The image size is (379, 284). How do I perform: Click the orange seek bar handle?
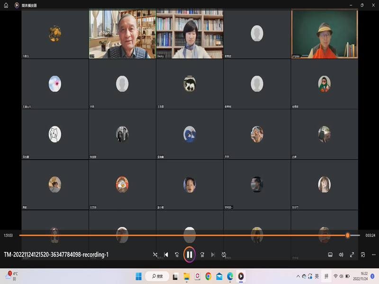348,235
